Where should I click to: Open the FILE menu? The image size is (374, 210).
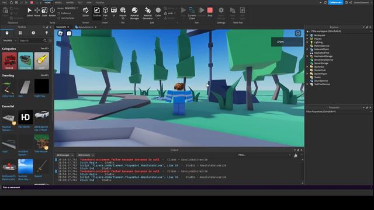5,2
